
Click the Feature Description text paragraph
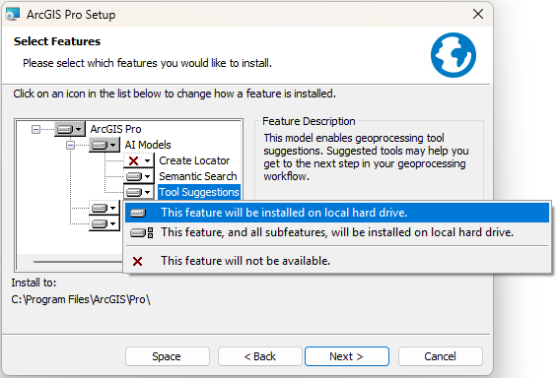click(366, 157)
